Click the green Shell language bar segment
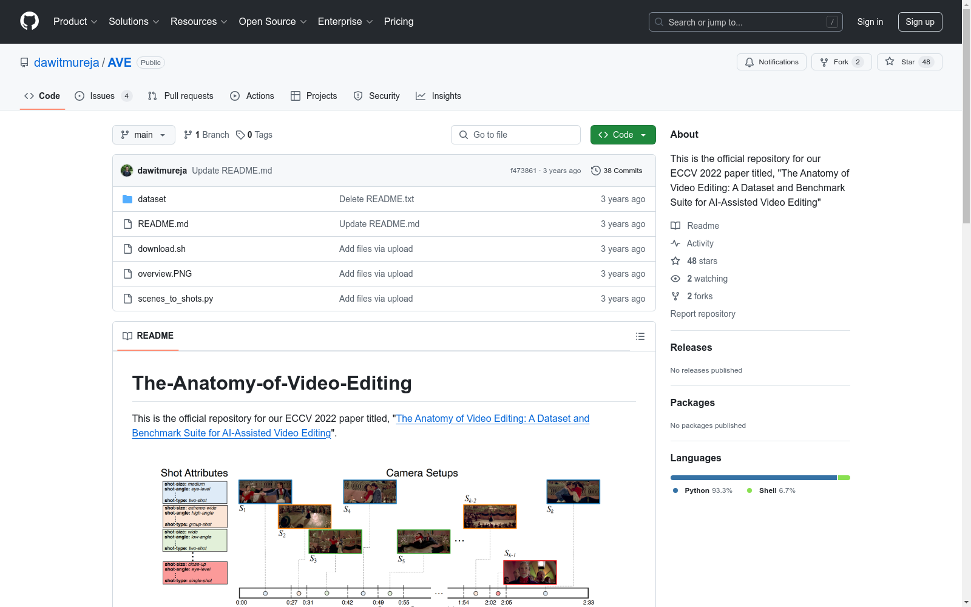971x607 pixels. click(x=844, y=478)
